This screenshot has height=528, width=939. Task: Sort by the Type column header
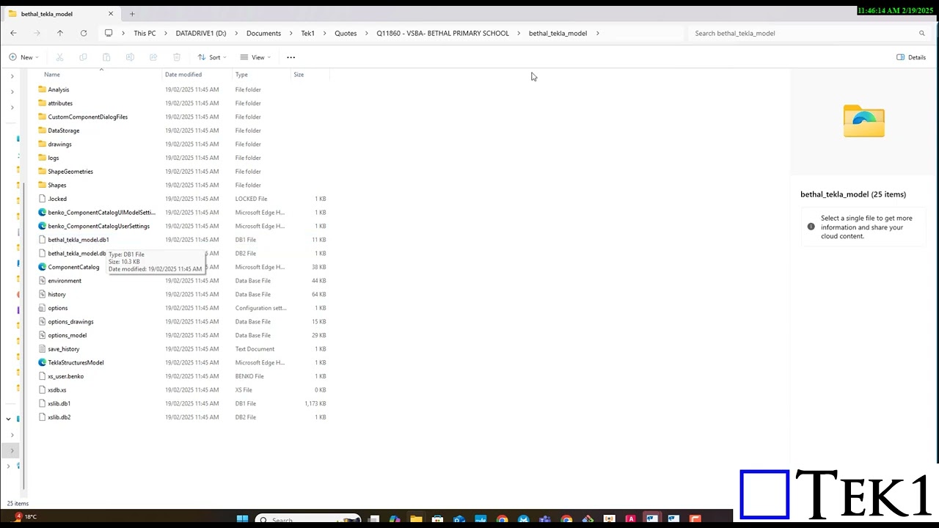tap(241, 74)
